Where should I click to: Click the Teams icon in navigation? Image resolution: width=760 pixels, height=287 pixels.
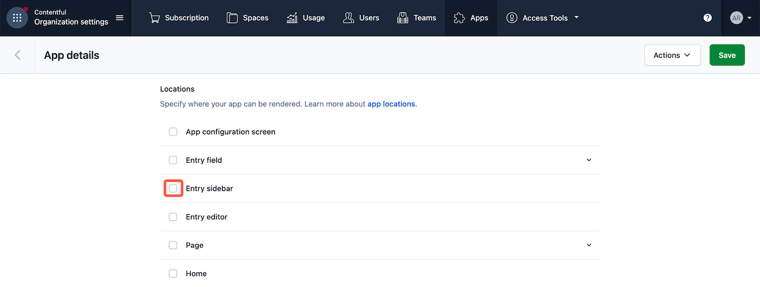click(403, 18)
